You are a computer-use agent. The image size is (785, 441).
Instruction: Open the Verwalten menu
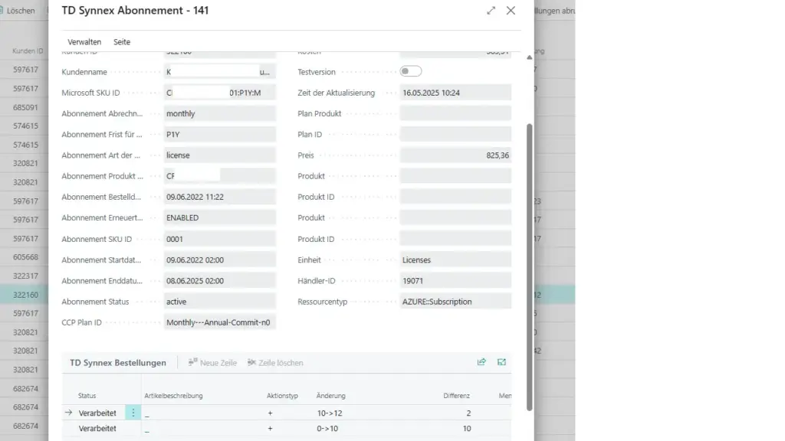[84, 41]
